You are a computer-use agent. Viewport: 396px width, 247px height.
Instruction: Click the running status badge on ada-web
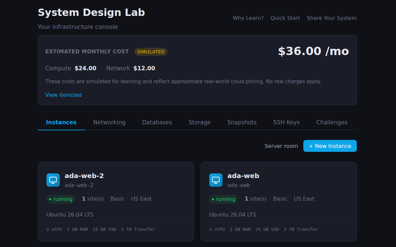point(223,199)
